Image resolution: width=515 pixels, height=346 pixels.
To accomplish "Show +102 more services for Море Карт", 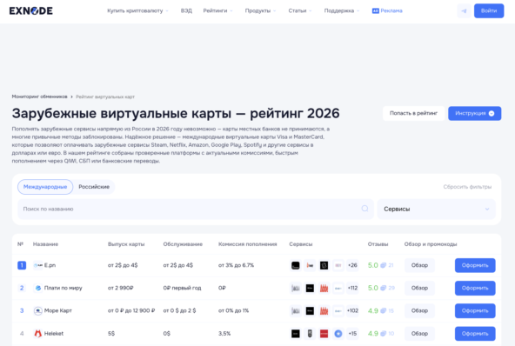I will [x=352, y=311].
